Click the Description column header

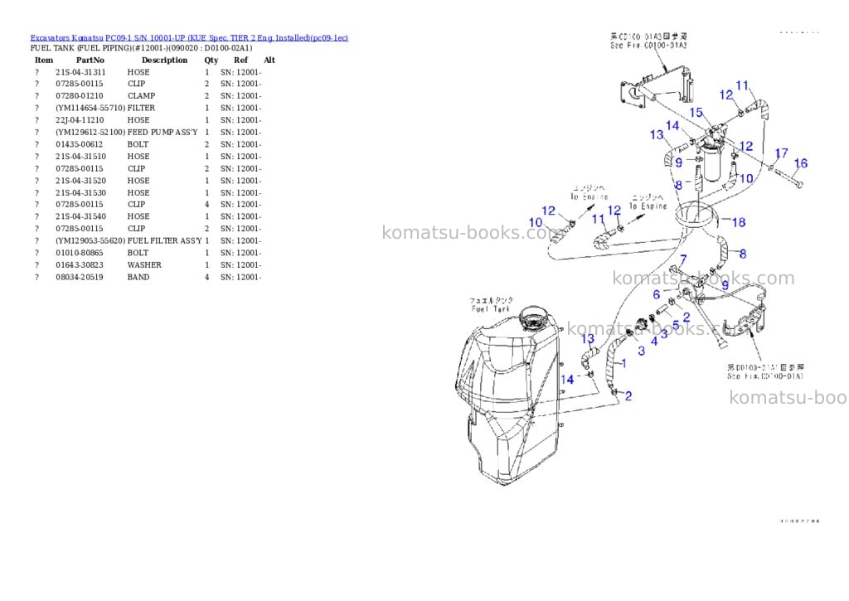165,60
